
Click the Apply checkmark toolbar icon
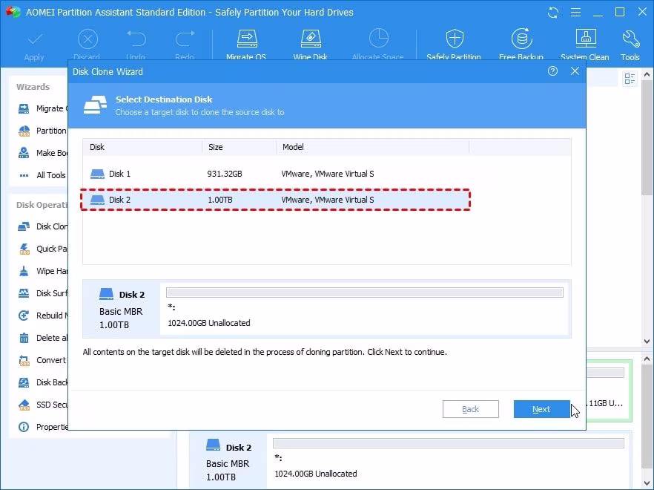35,40
